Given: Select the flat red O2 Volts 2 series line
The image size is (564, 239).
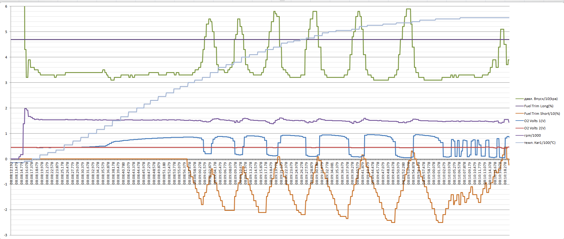Looking at the screenshot, I should coord(91,148).
